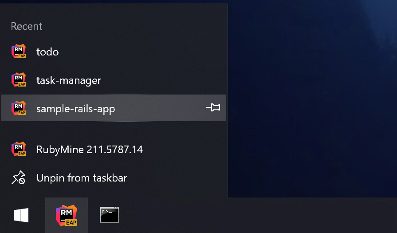Click the RubyMine icon beside todo
This screenshot has height=233, width=397.
pyautogui.click(x=19, y=51)
